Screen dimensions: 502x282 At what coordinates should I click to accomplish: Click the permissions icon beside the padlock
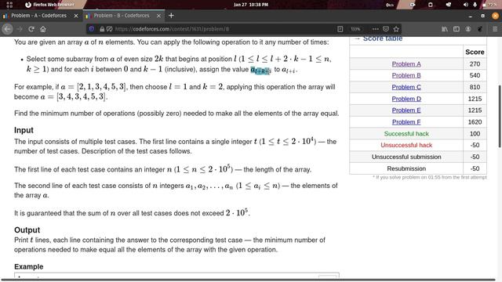pos(110,29)
